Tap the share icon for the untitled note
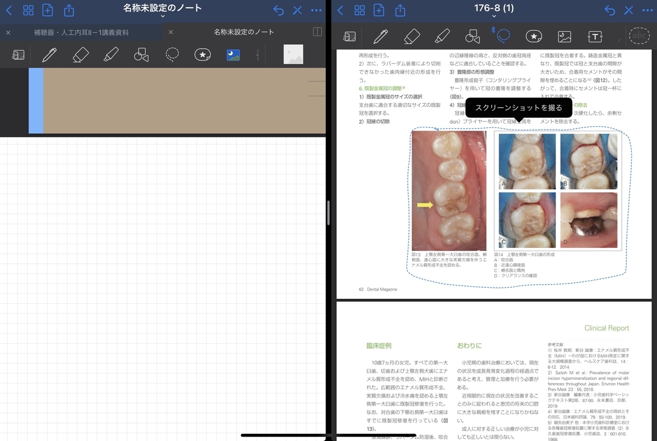Viewport: 657px width, 441px height. coord(68,10)
